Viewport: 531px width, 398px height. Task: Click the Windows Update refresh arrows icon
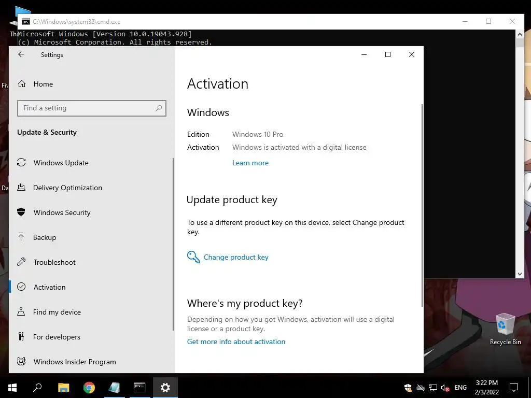click(21, 162)
